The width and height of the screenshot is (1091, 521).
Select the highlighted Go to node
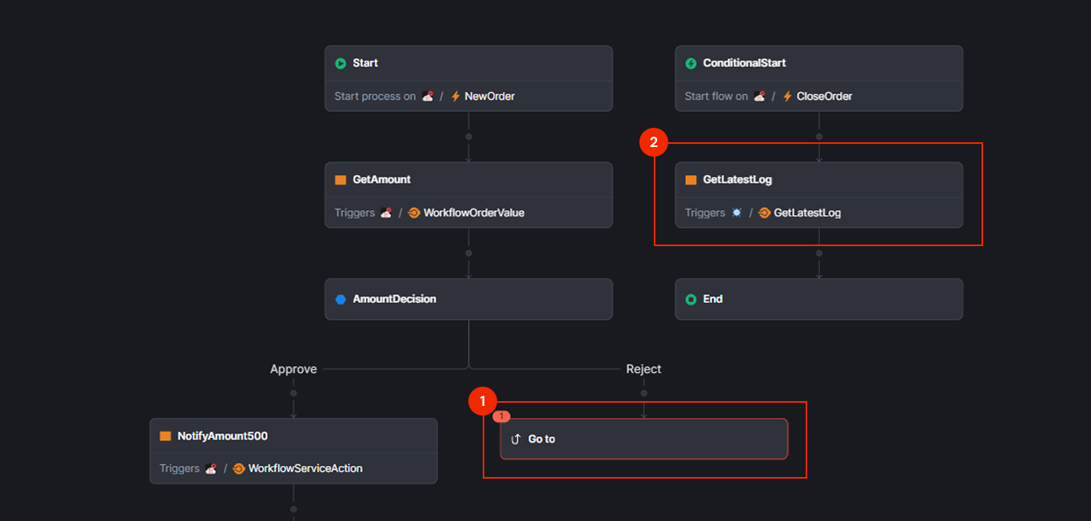point(643,438)
